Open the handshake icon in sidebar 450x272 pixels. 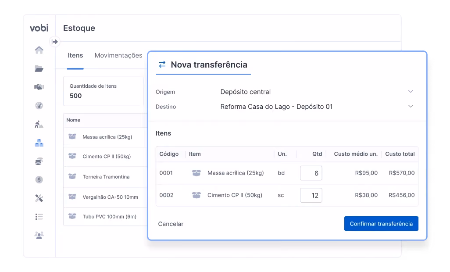click(39, 87)
